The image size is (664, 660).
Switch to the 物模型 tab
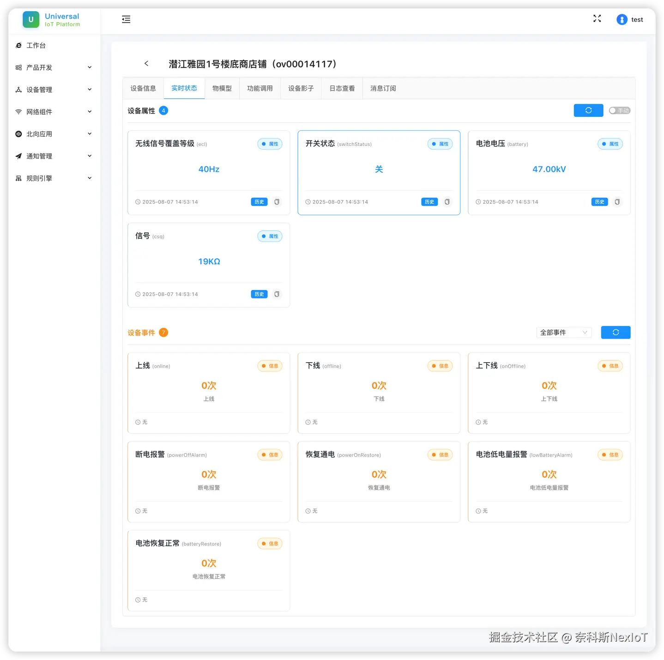coord(222,88)
